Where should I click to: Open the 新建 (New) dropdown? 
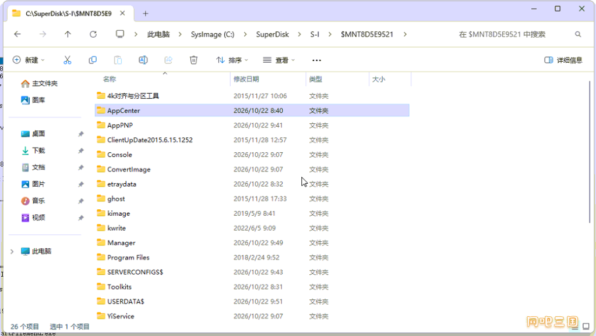[x=29, y=60]
